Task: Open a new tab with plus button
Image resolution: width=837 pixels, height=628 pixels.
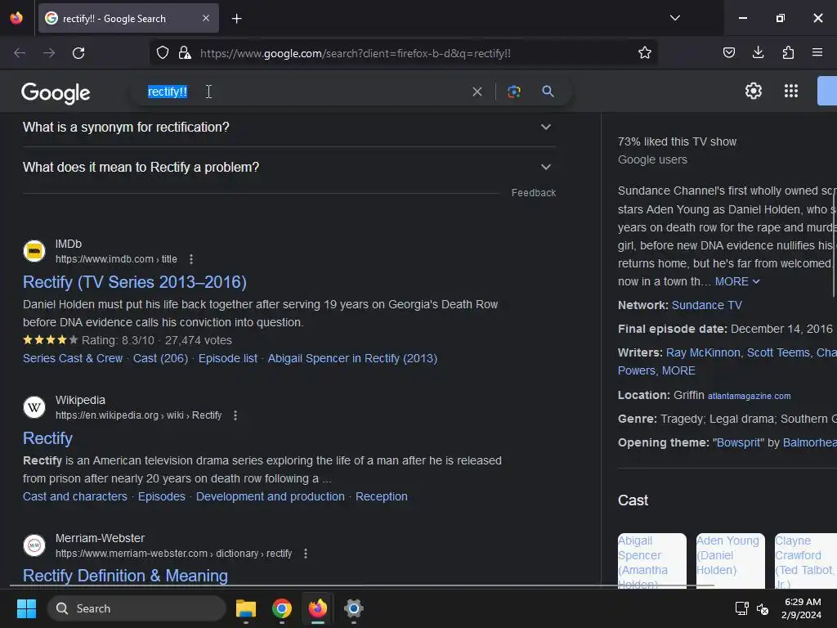Action: 236,19
